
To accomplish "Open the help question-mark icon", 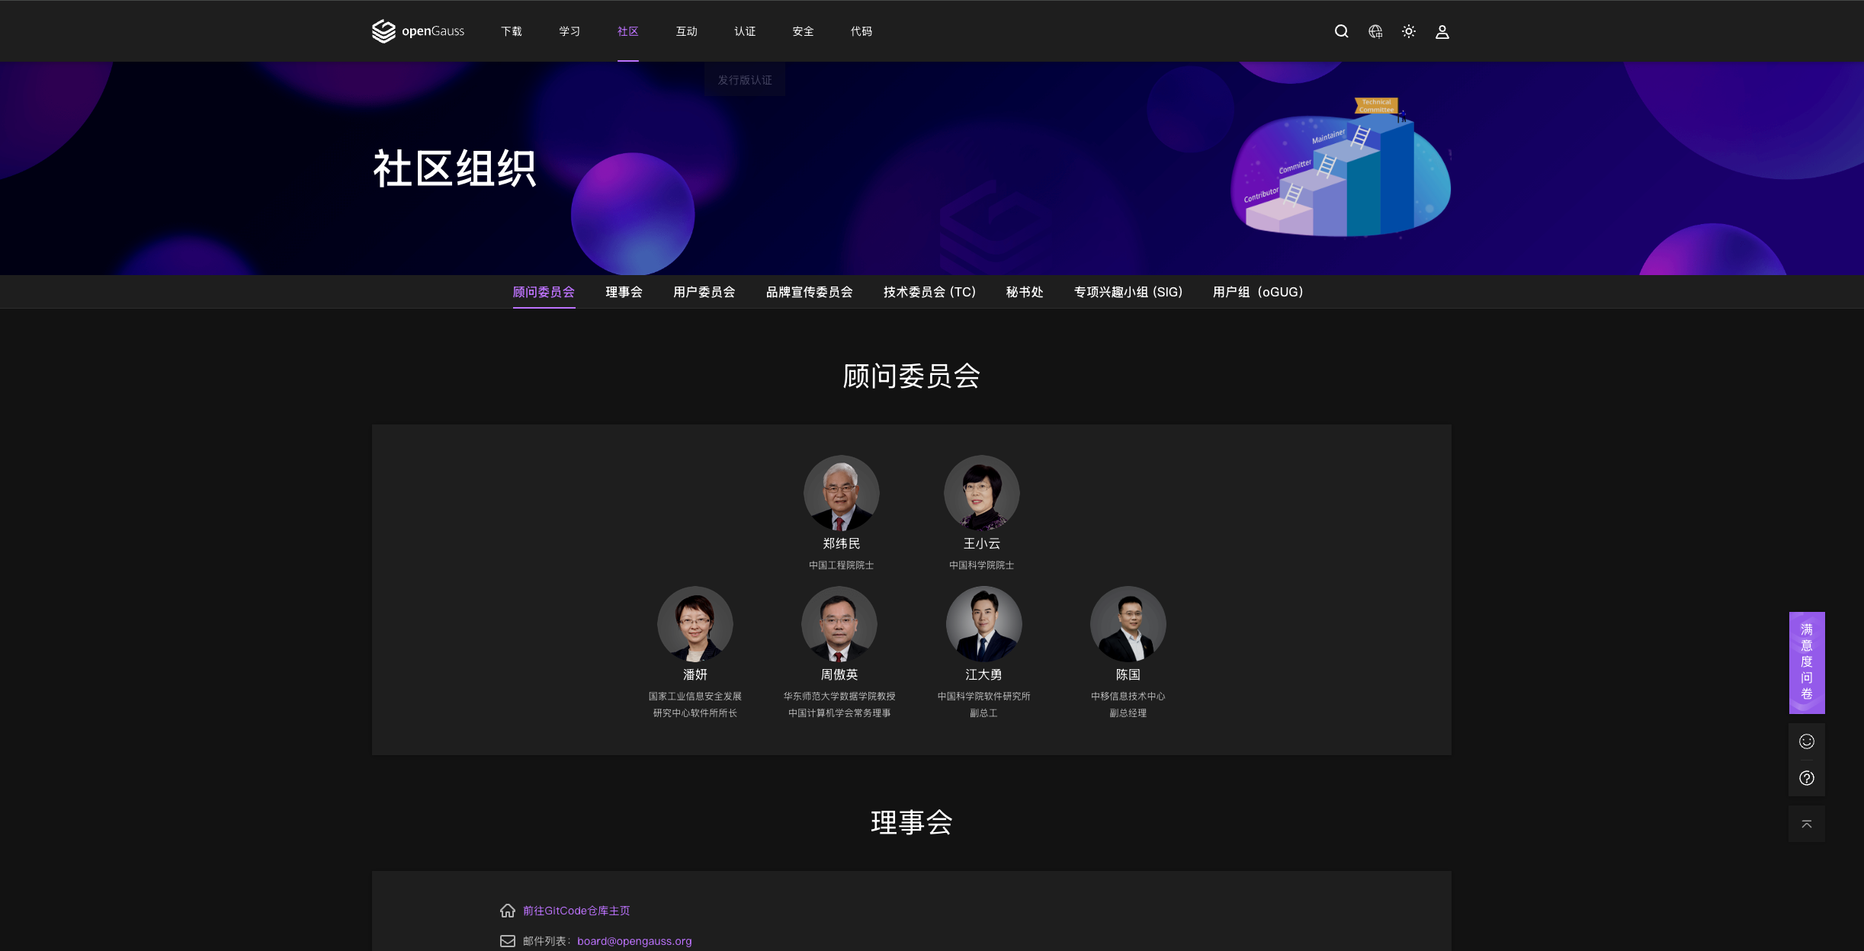I will 1806,778.
